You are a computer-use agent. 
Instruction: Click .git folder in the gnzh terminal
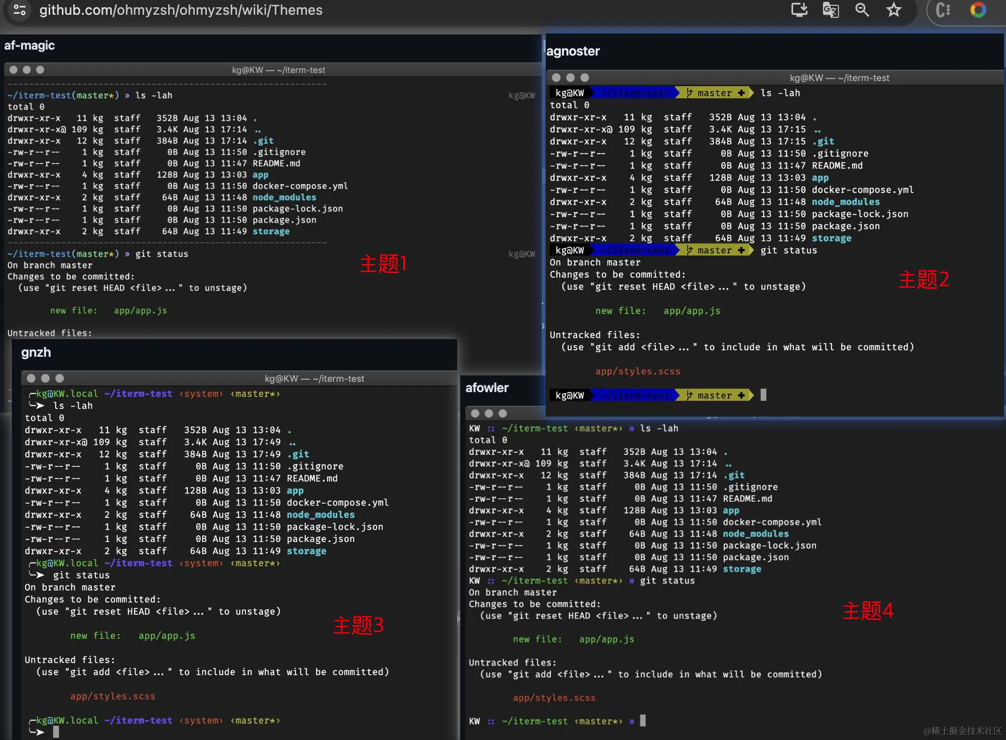pos(298,454)
